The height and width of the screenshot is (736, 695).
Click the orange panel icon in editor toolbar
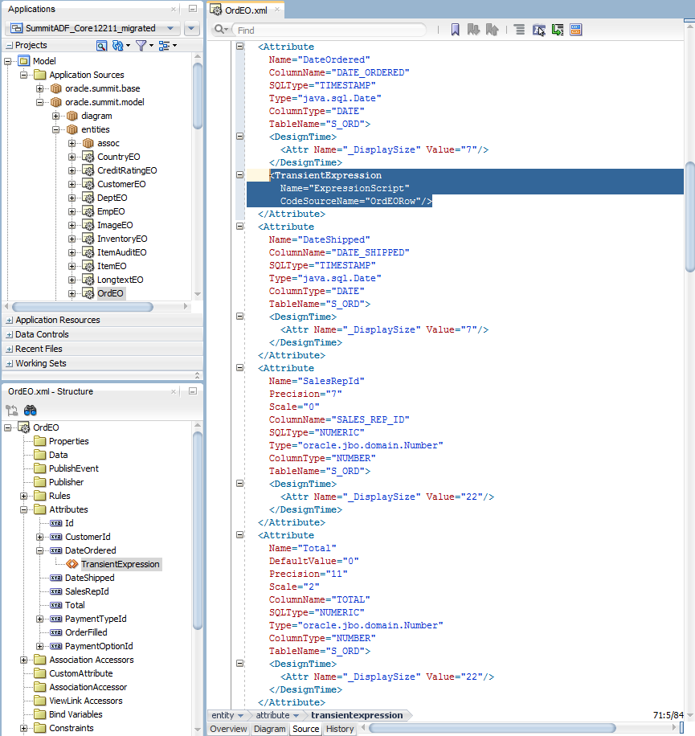(x=576, y=30)
